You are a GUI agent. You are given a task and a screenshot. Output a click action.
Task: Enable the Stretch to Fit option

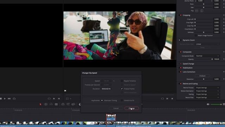pyautogui.click(x=122, y=100)
